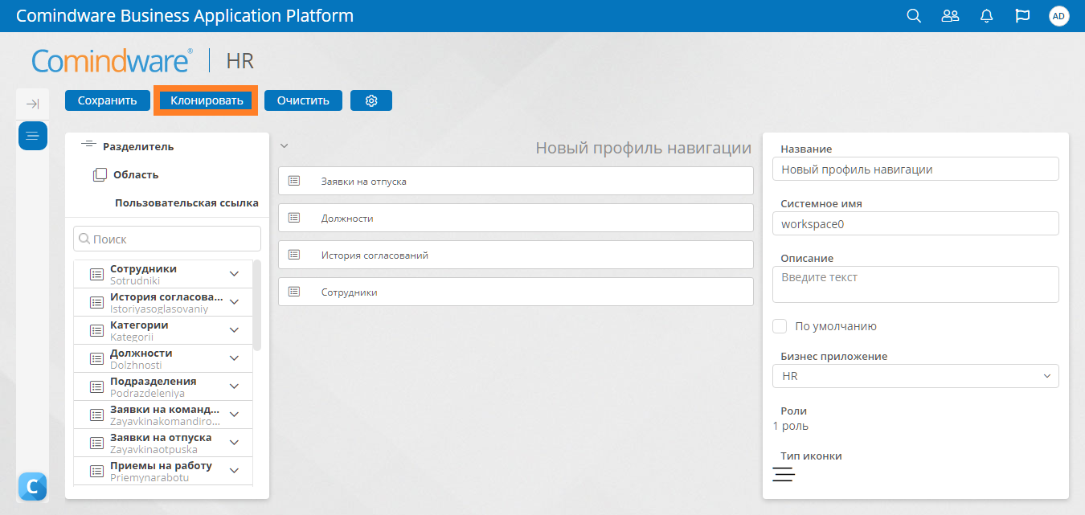Open the search magnifier in header

pos(914,16)
